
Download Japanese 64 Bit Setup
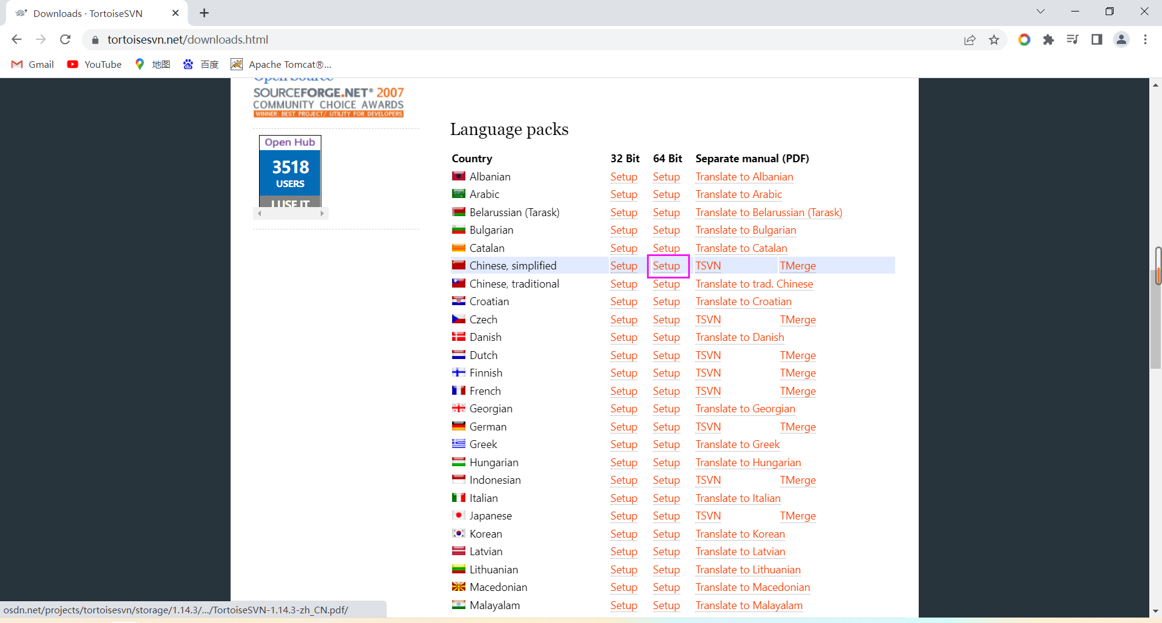pyautogui.click(x=666, y=516)
